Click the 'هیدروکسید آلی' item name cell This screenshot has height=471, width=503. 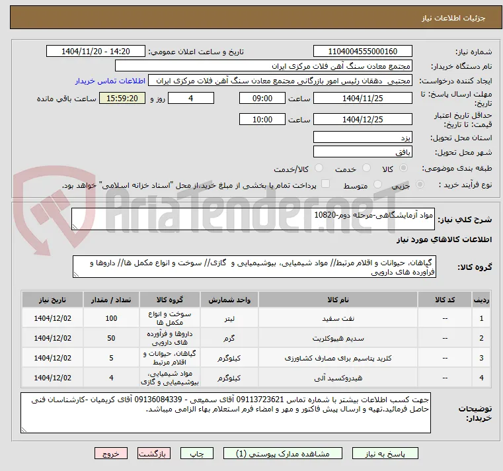(x=338, y=378)
